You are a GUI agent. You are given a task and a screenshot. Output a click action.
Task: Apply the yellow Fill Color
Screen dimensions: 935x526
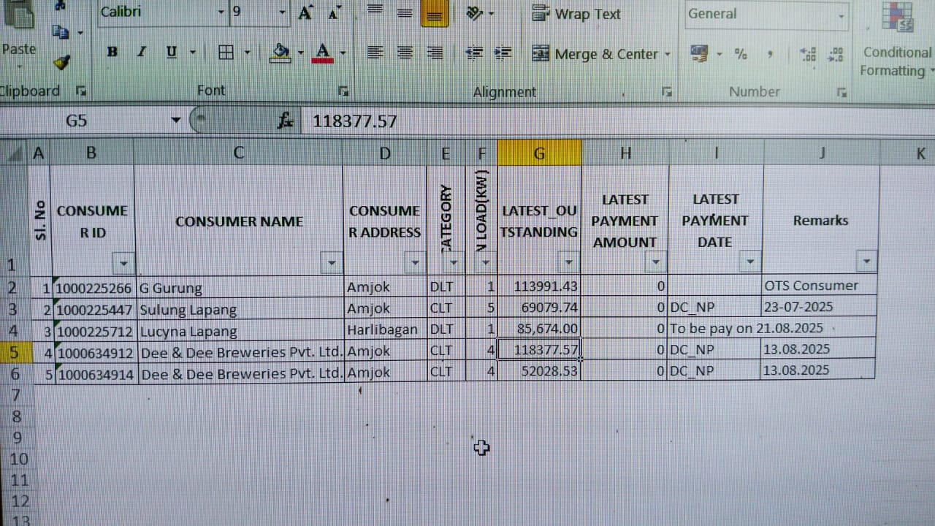coord(280,52)
